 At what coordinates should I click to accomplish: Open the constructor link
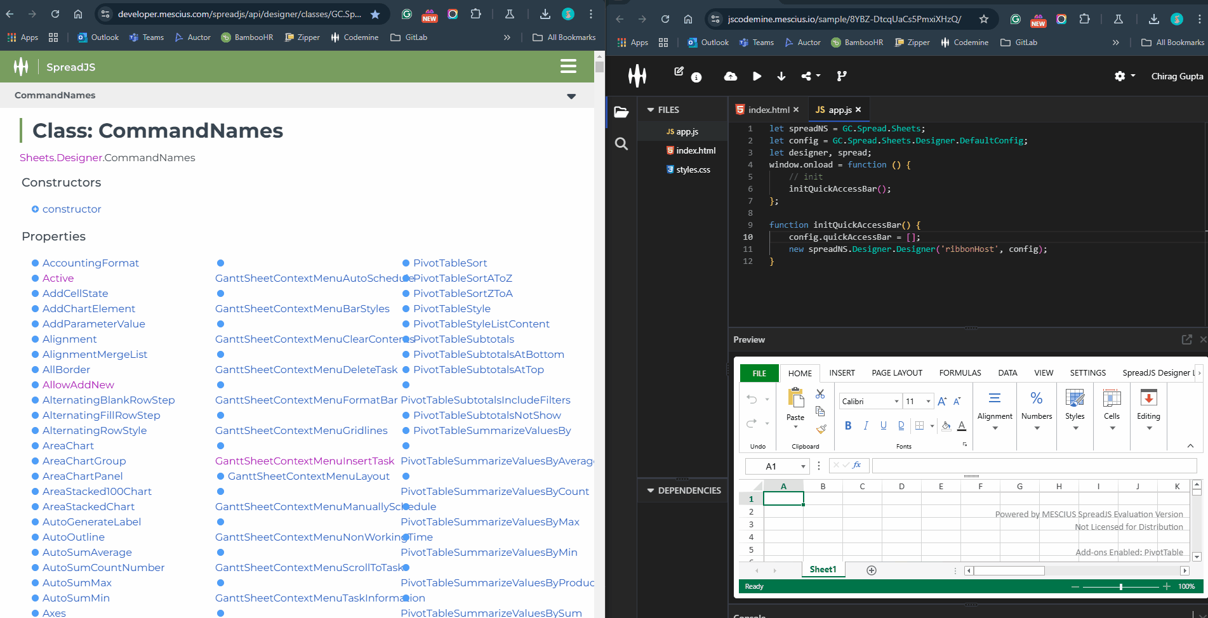[72, 209]
